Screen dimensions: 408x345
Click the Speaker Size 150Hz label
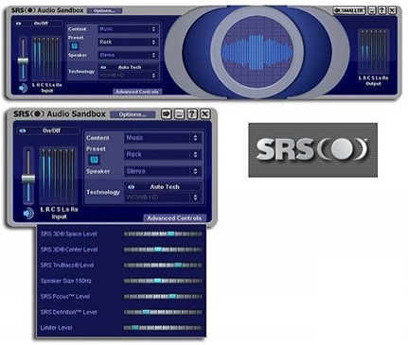[x=66, y=281]
